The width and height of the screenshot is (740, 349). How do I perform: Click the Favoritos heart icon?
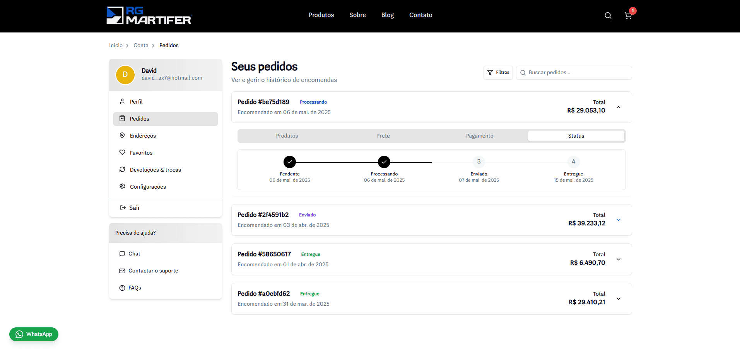pos(122,153)
